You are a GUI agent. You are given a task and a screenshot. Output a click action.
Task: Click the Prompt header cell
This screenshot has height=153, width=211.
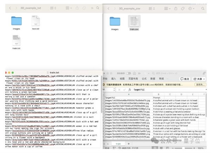coord(159,98)
